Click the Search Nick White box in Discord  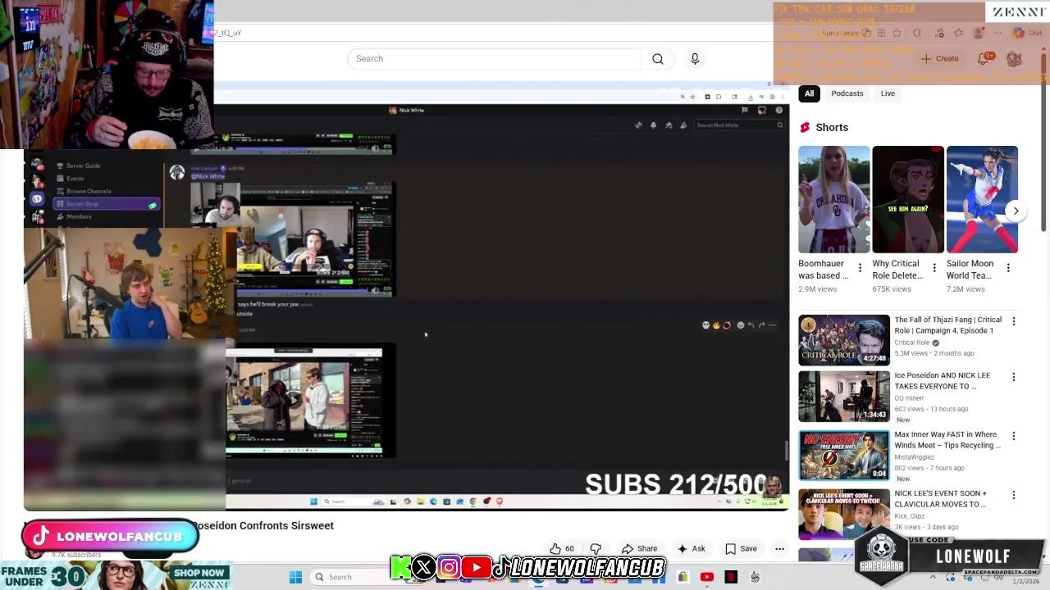[x=739, y=125]
